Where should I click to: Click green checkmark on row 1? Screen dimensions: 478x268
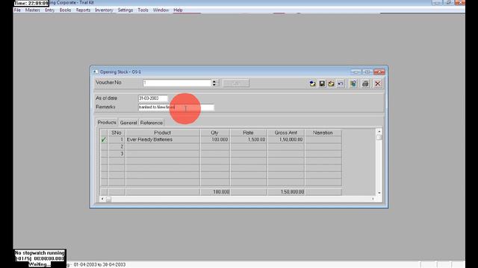pos(104,139)
